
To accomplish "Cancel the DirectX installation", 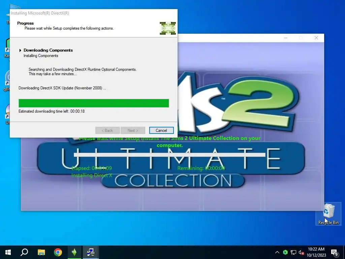I will 161,131.
